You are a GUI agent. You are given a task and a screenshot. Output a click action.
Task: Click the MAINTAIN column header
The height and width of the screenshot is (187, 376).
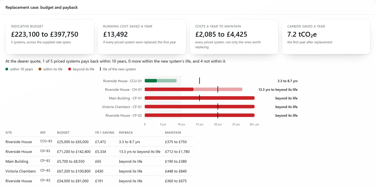[173, 133]
